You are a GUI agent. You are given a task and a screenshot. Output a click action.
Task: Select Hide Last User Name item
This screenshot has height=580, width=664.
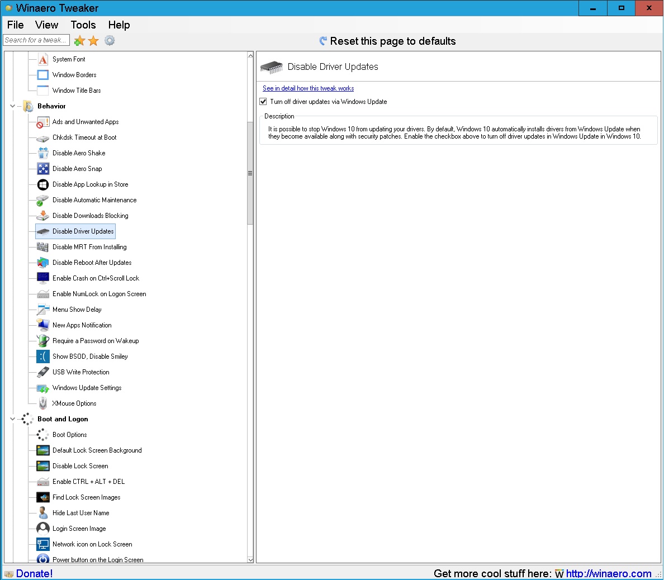pyautogui.click(x=81, y=513)
